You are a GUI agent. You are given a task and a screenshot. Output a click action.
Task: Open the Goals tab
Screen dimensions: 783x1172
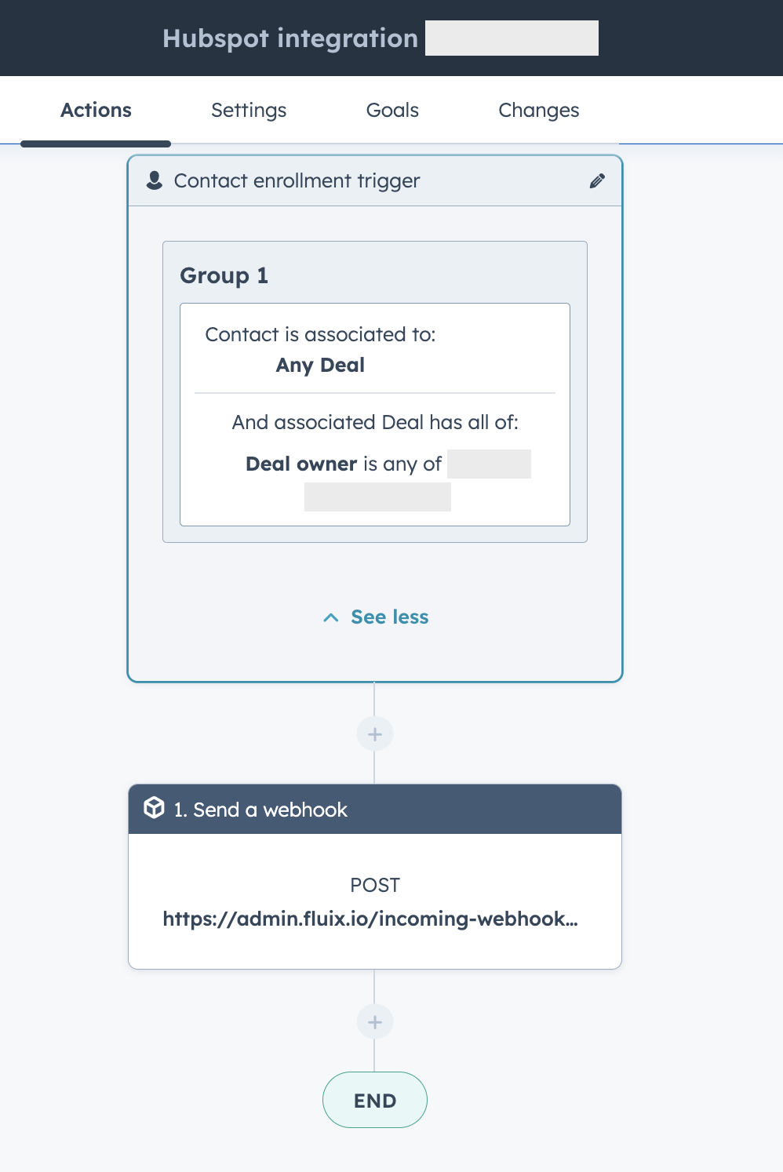pyautogui.click(x=392, y=111)
